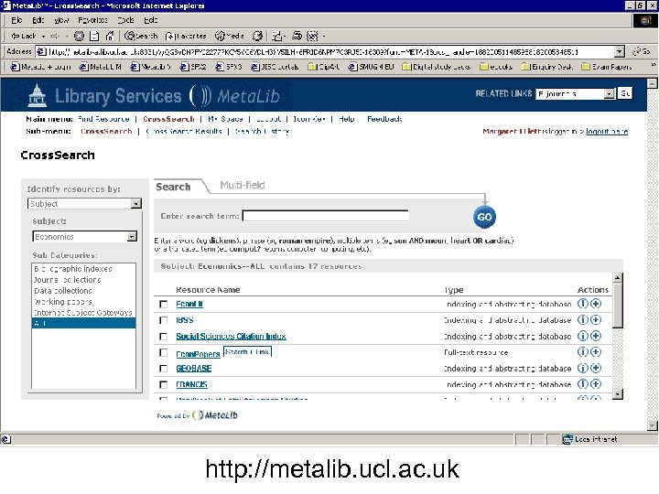659x494 pixels.
Task: Click the info icon for EconLit
Action: click(x=582, y=304)
